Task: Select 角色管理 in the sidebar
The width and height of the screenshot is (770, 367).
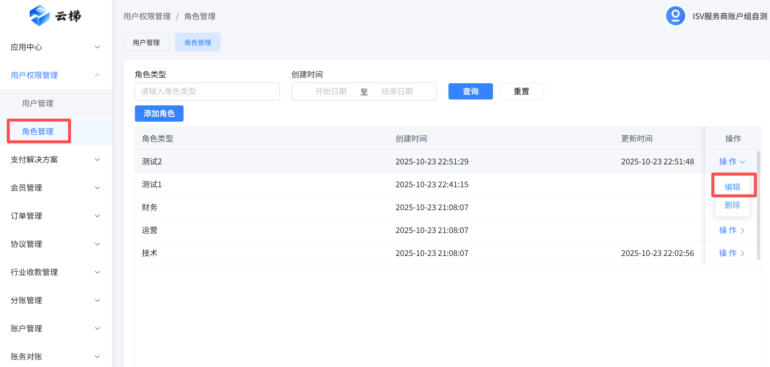Action: tap(38, 131)
